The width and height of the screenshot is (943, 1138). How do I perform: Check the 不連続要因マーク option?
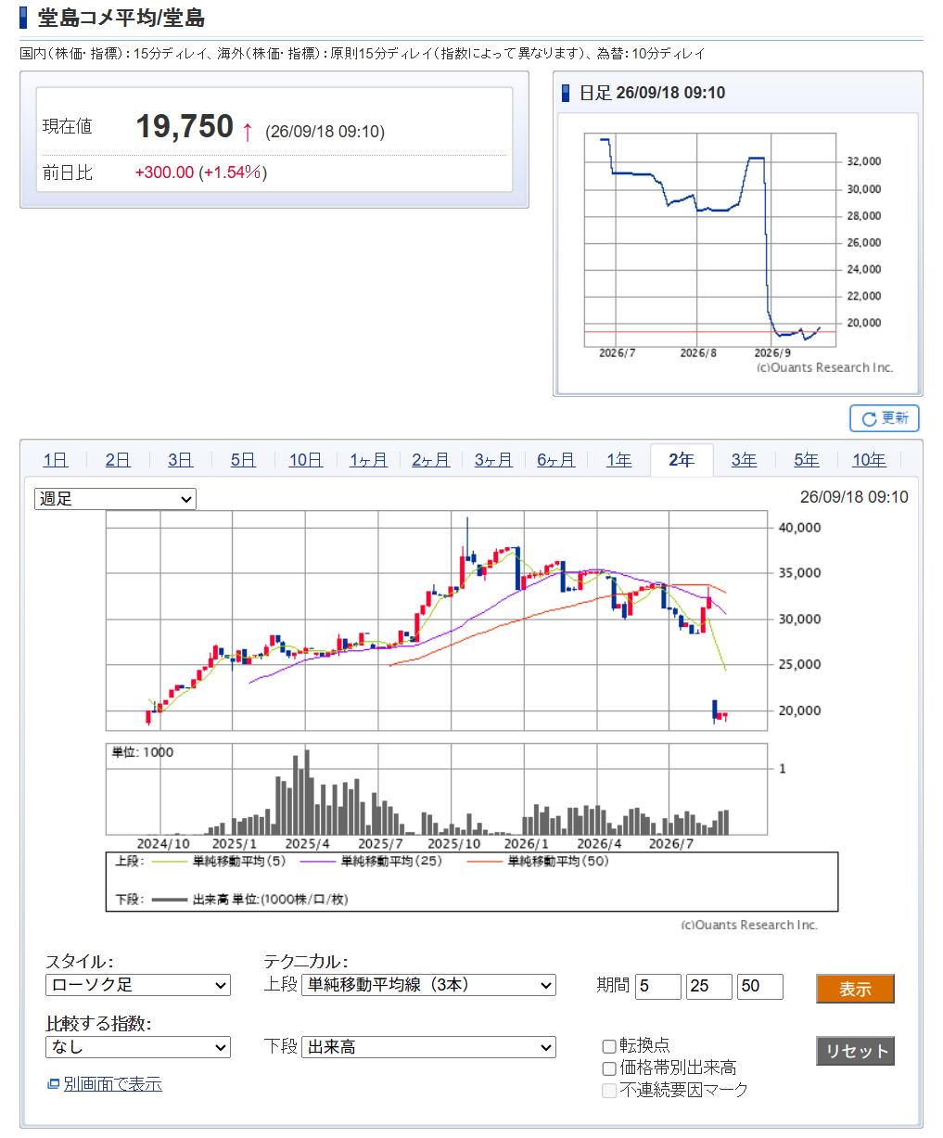609,1091
